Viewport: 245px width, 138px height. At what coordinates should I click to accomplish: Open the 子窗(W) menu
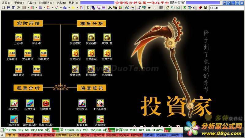coord(19,3)
